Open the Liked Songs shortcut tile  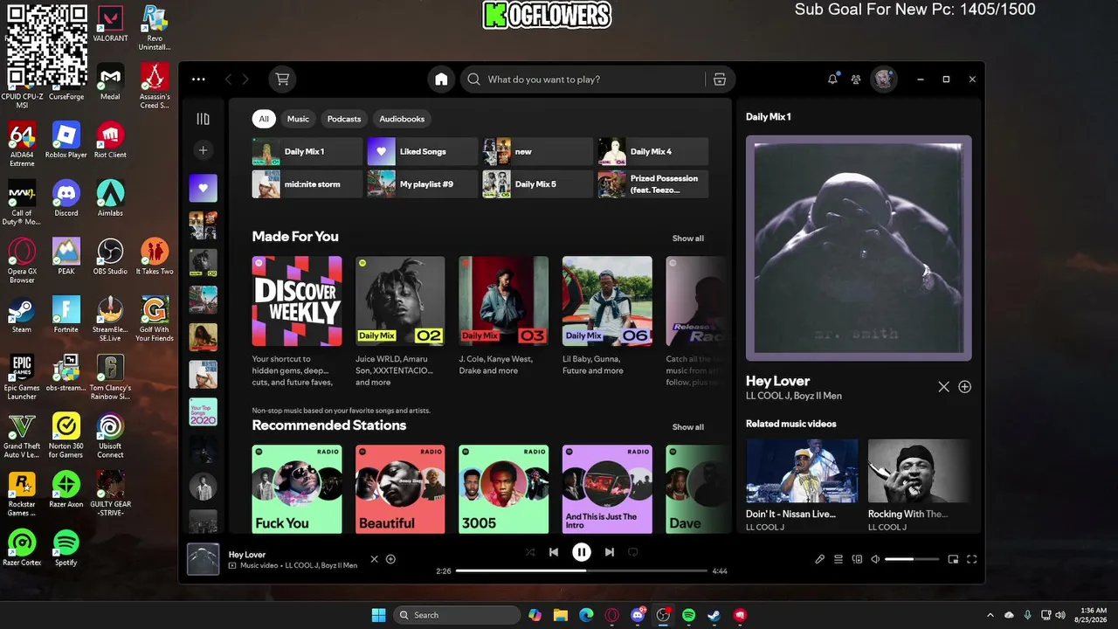point(423,151)
